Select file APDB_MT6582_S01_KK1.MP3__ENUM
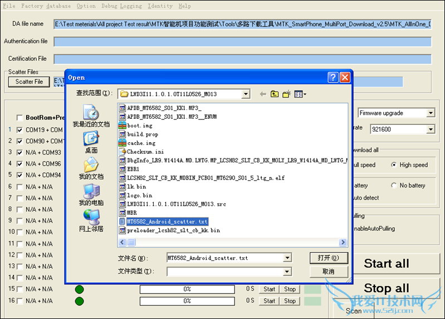445x319 pixels. [x=168, y=117]
